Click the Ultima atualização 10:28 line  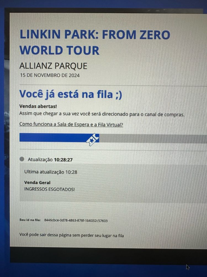tap(51, 172)
